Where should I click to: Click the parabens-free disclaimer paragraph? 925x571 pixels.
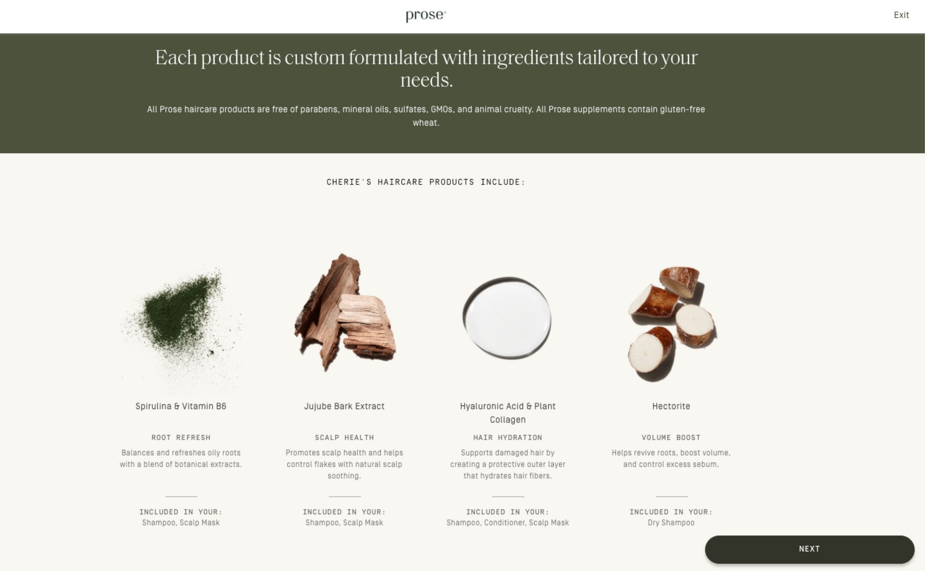[x=426, y=116]
